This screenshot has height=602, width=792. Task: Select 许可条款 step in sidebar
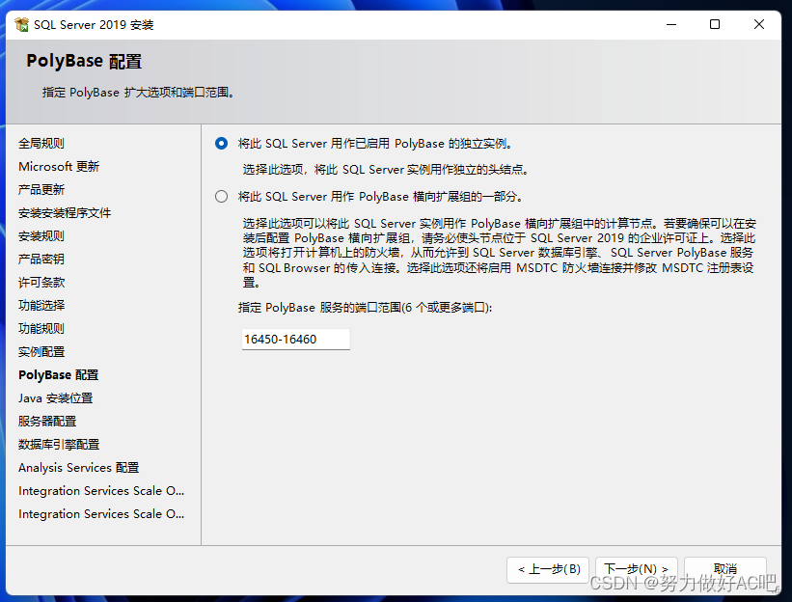41,283
